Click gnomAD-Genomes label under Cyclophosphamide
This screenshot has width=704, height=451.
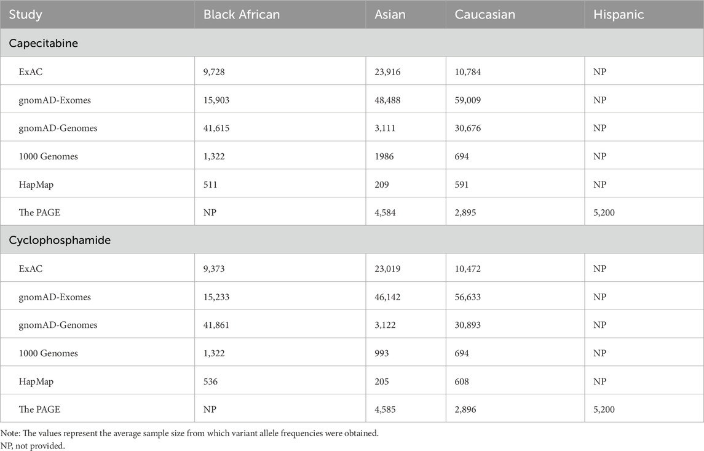pyautogui.click(x=58, y=325)
